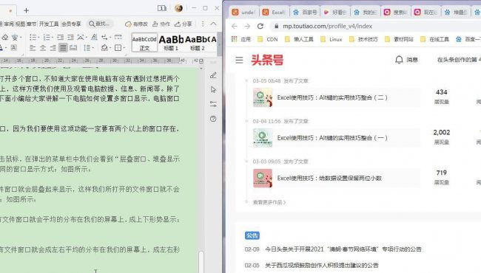Image resolution: width=481 pixels, height=273 pixels.
Task: Switch to the 百家号 browser tab
Action: click(x=305, y=13)
